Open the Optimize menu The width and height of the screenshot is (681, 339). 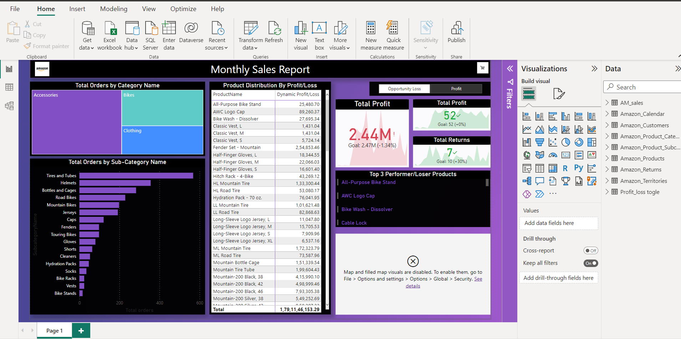pos(183,9)
